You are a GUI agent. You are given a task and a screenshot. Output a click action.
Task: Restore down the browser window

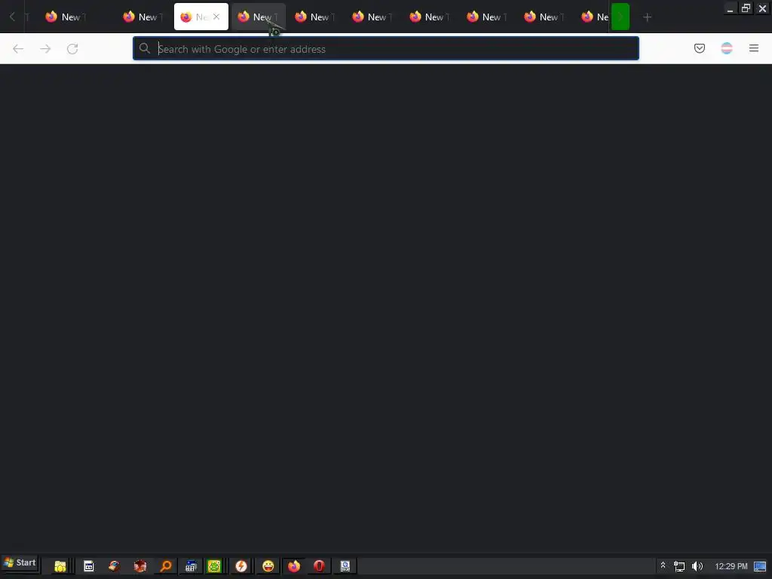[746, 8]
